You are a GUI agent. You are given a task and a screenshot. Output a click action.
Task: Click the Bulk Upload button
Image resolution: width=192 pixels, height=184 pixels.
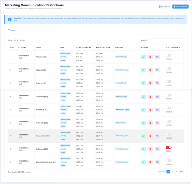pyautogui.click(x=164, y=7)
